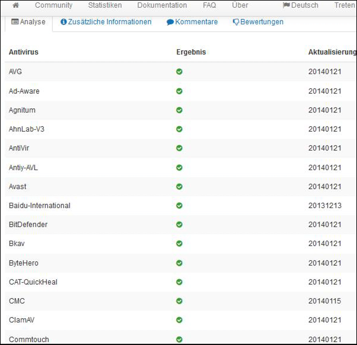This screenshot has width=357, height=345.
Task: Select the Baidu-International row name
Action: (x=40, y=206)
